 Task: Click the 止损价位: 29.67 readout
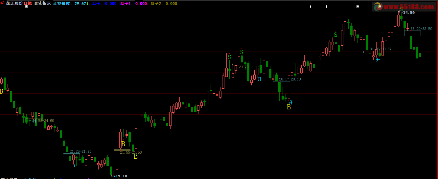(71, 4)
